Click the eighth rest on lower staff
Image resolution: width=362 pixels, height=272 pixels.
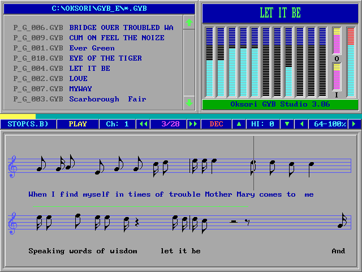click(x=247, y=223)
